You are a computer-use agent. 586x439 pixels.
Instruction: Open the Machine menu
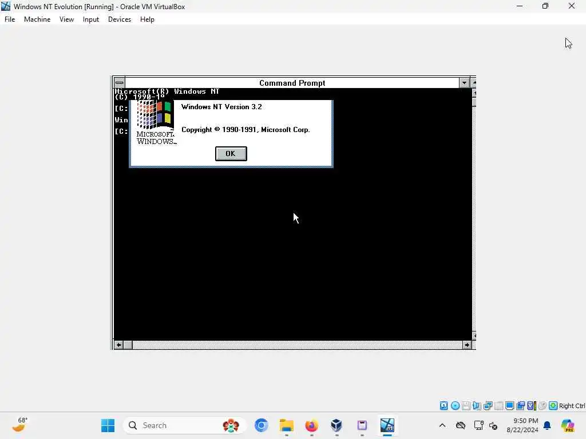coord(37,19)
